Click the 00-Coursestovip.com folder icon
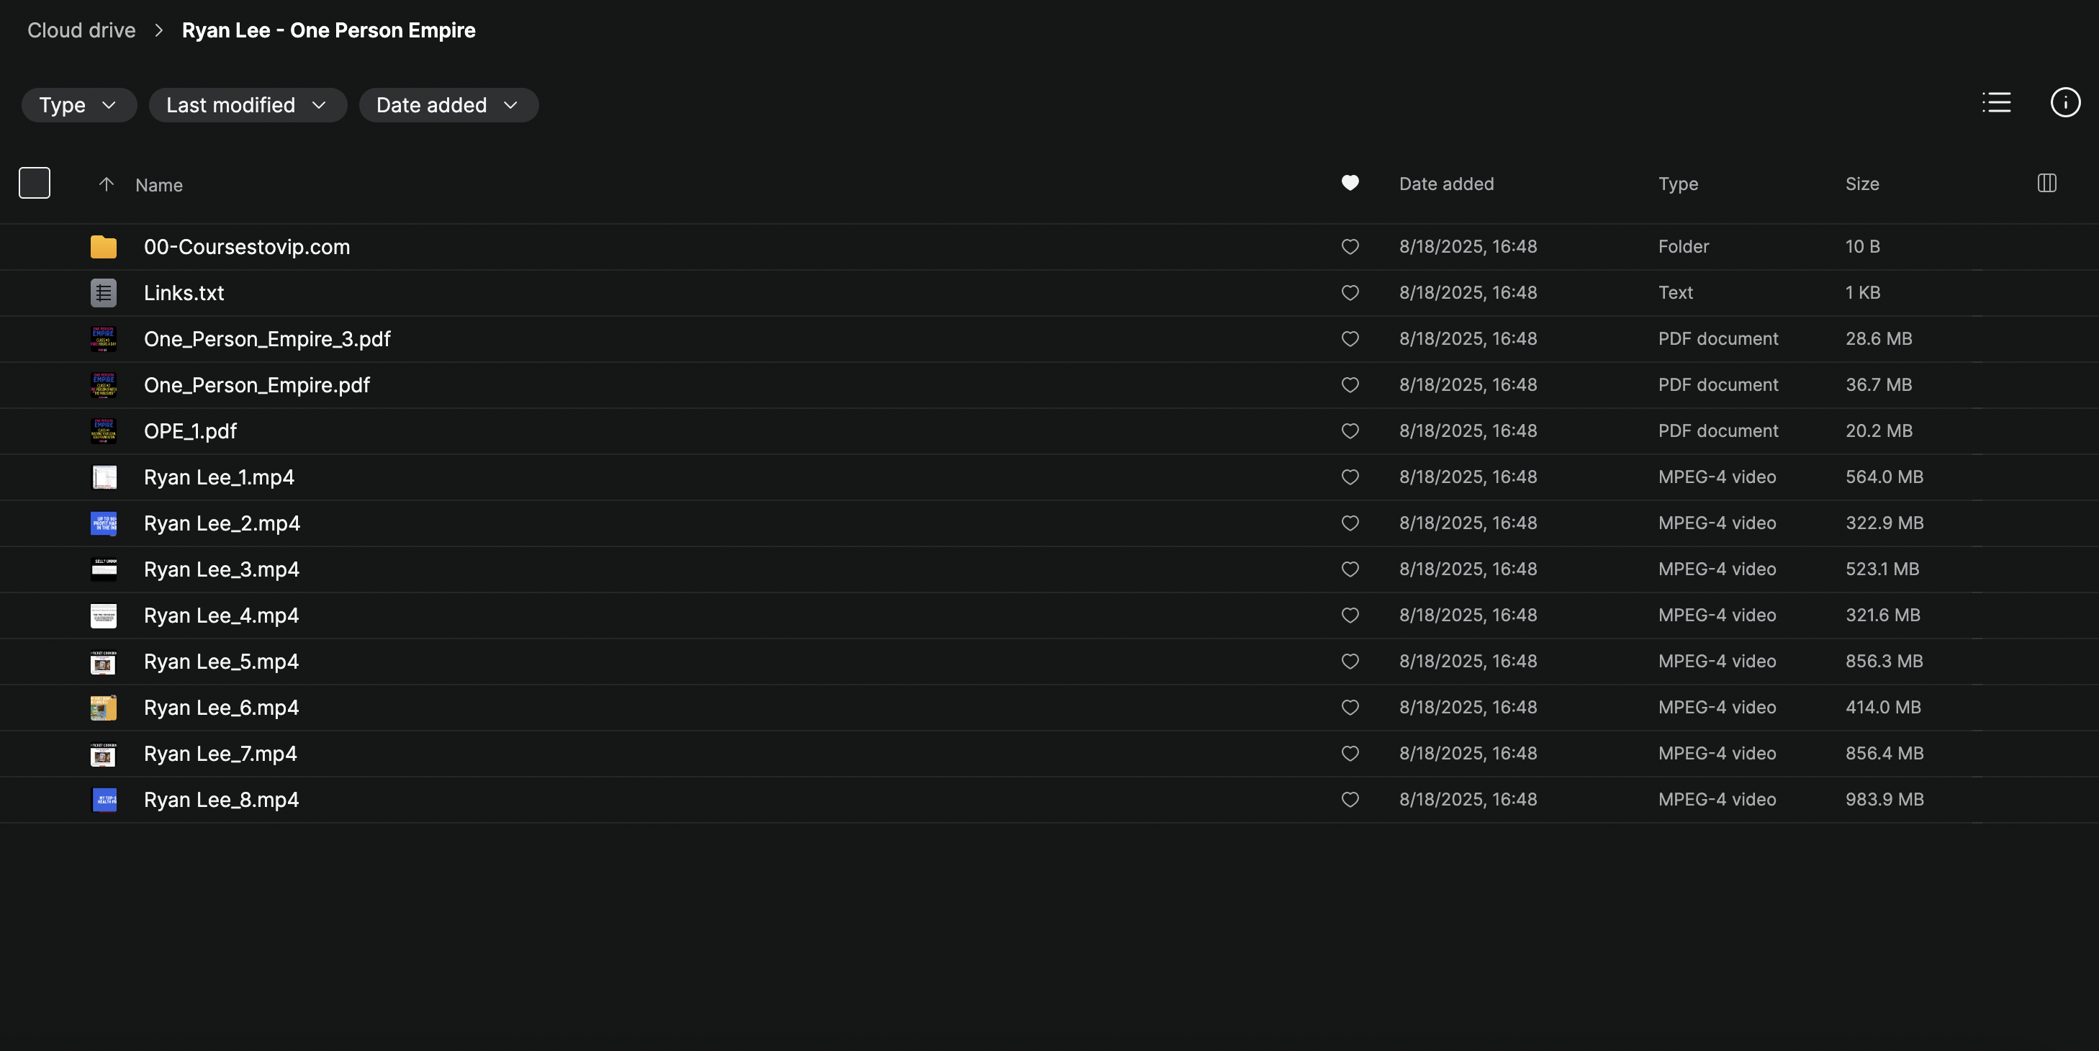 click(104, 247)
